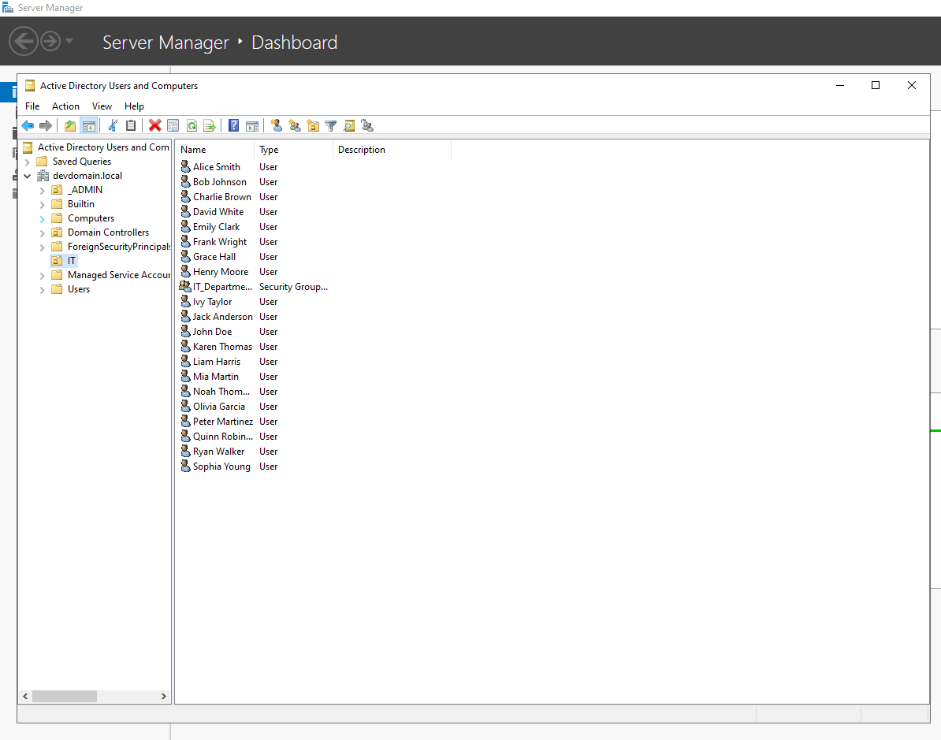Image resolution: width=941 pixels, height=740 pixels.
Task: Open the File menu
Action: (x=32, y=106)
